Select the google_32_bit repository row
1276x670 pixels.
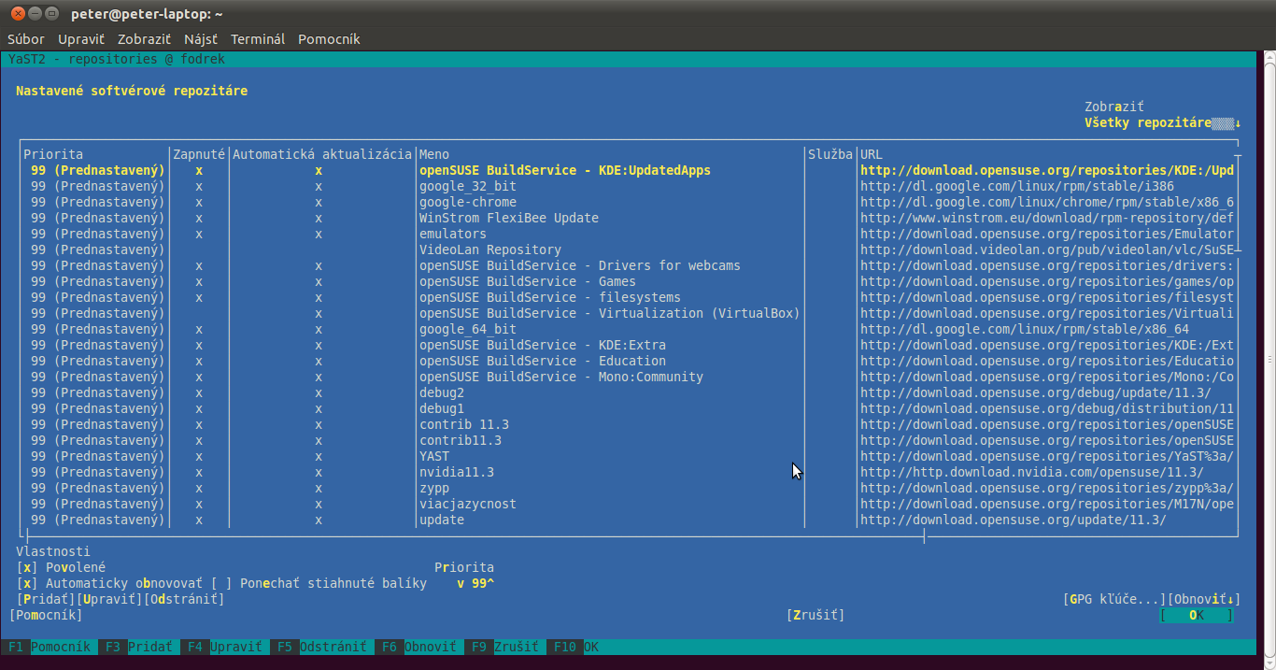pos(629,186)
